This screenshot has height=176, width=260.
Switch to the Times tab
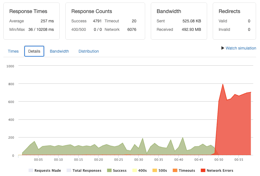pyautogui.click(x=13, y=51)
